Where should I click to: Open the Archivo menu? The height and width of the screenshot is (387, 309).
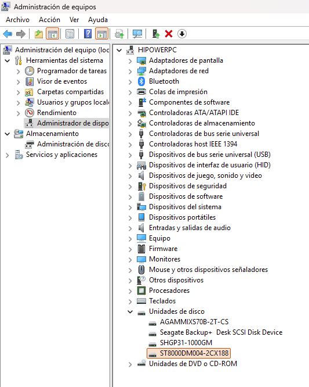click(x=18, y=20)
